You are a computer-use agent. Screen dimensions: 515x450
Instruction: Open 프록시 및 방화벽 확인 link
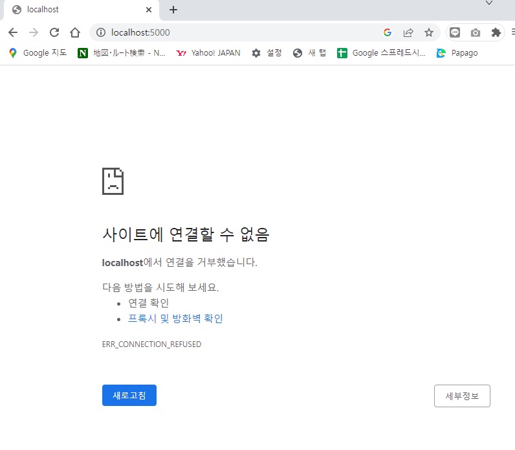(x=175, y=318)
